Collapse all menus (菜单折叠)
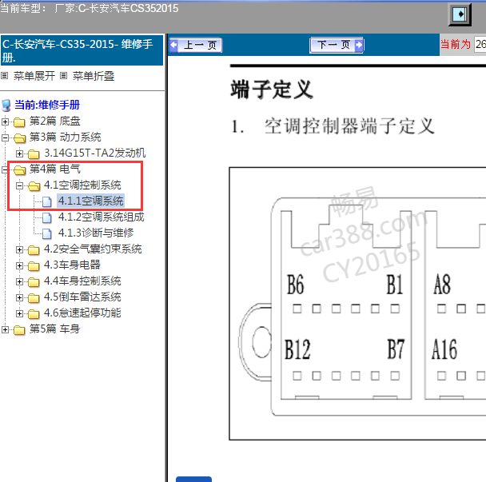 [94, 76]
